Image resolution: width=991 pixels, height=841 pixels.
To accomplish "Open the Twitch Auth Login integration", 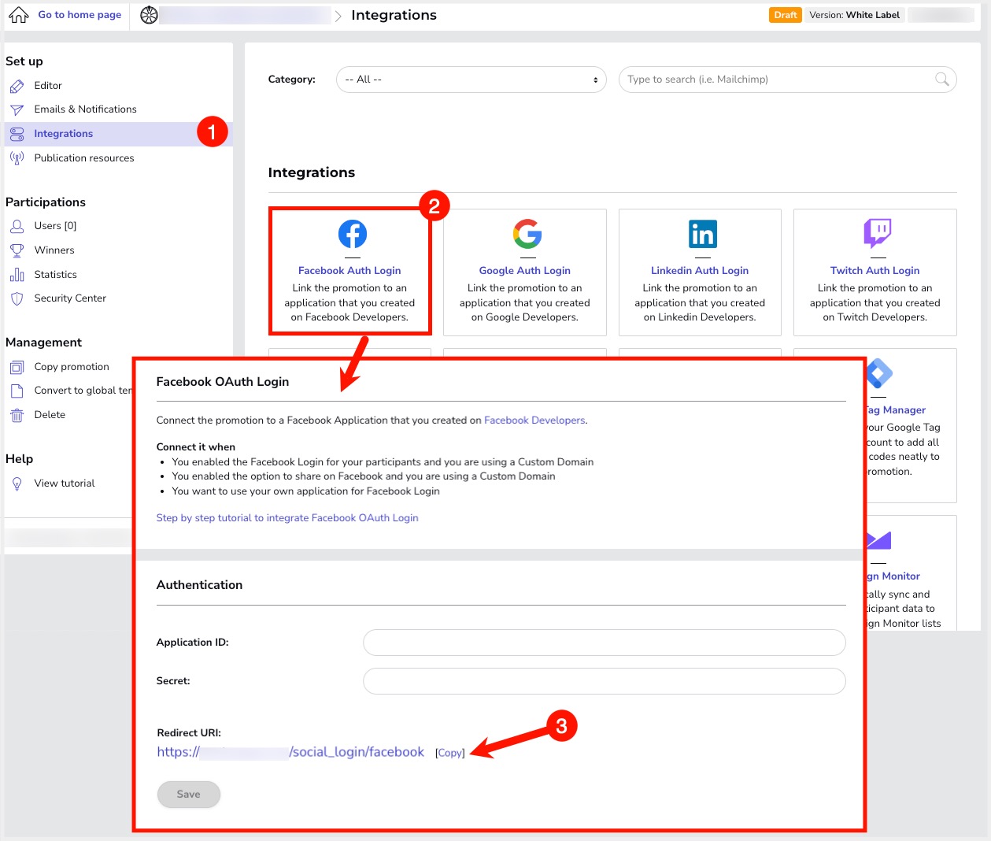I will click(875, 271).
